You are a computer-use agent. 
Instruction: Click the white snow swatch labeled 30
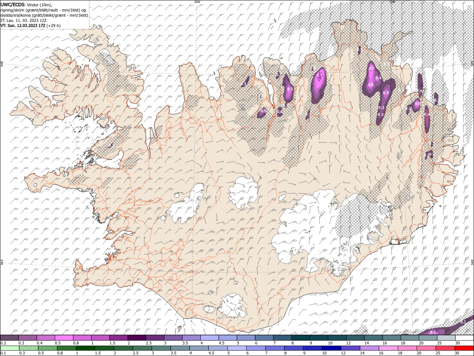point(464,338)
